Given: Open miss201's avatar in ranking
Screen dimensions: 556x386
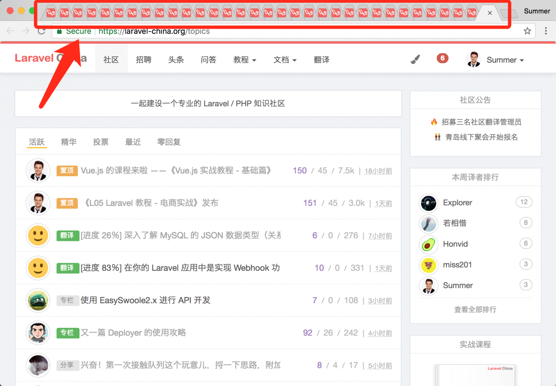Looking at the screenshot, I should click(x=429, y=265).
